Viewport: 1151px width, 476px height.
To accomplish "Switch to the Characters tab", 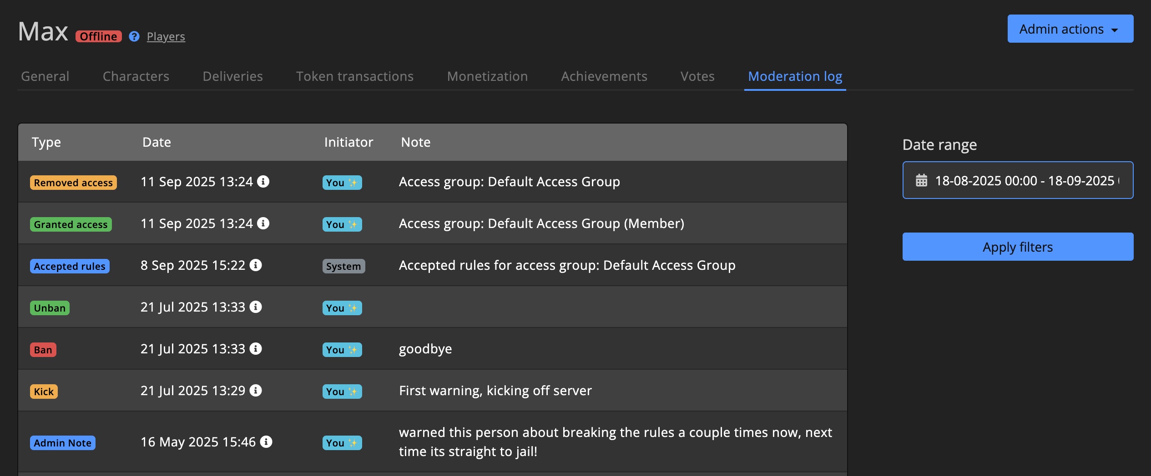I will (x=136, y=76).
